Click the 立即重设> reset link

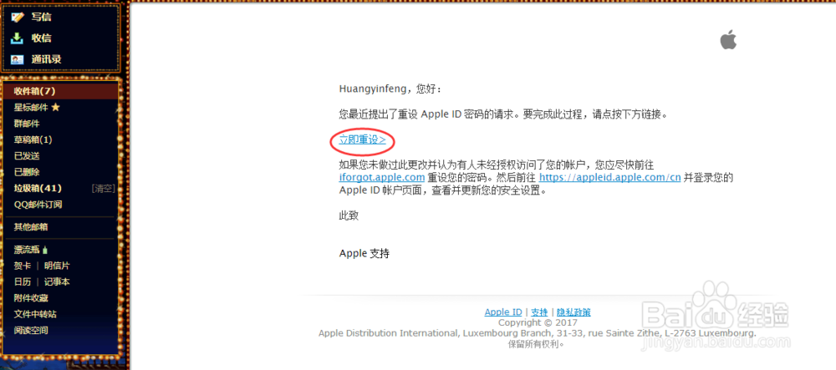tap(362, 140)
